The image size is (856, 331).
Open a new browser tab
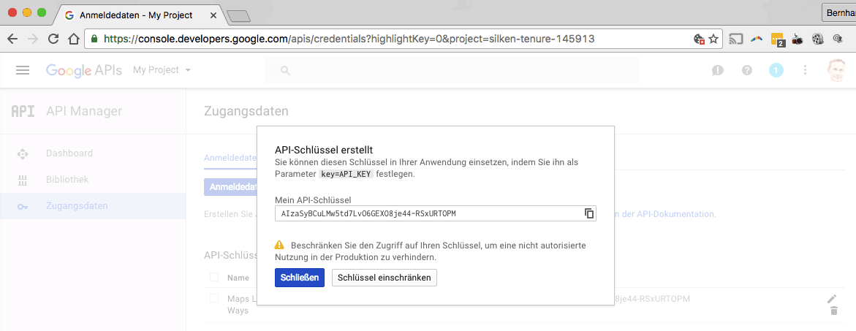[238, 17]
